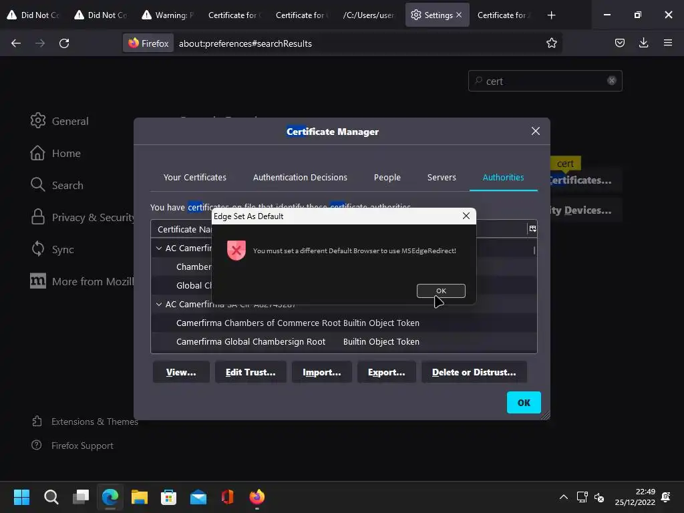
Task: Collapse first AC Camerfirma group
Action: coord(159,248)
